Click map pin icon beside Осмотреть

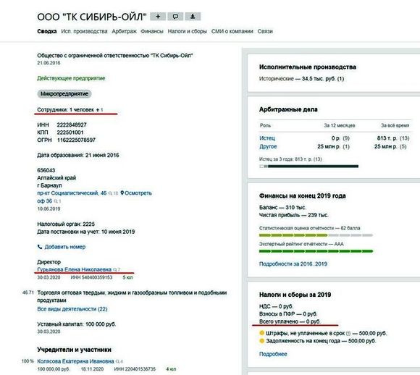(x=122, y=193)
